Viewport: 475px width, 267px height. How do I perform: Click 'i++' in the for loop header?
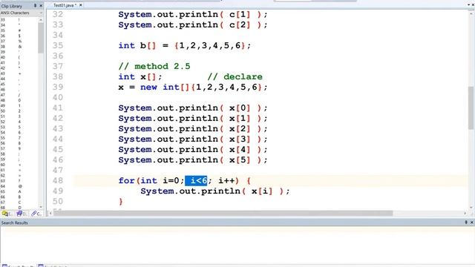(x=226, y=181)
